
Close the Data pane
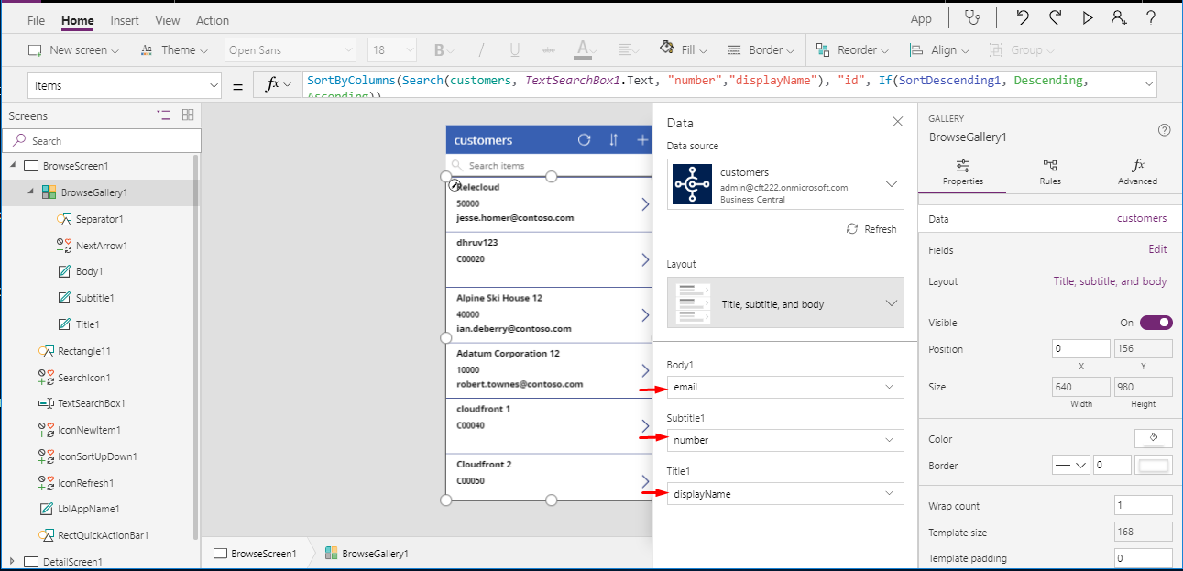(898, 122)
